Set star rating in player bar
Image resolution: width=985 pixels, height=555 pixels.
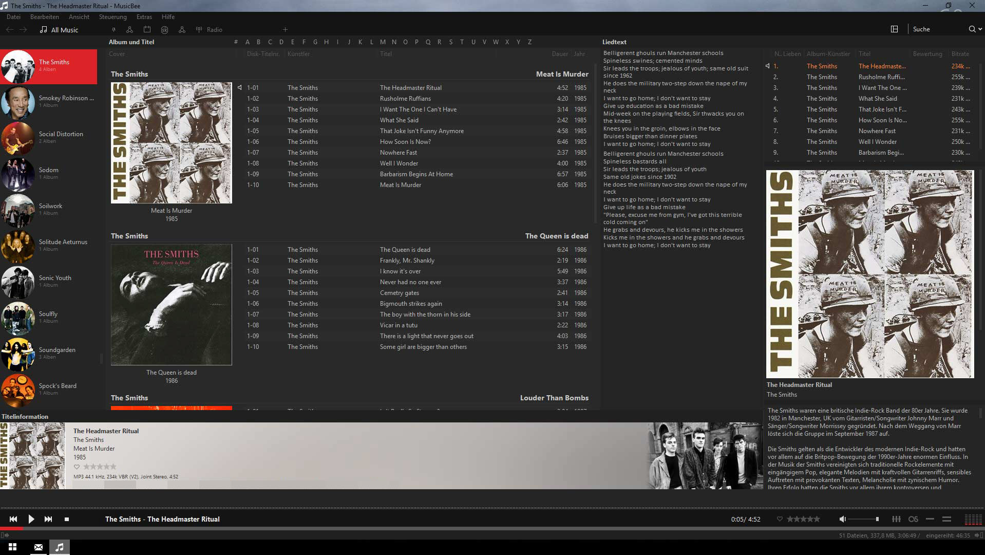(804, 519)
